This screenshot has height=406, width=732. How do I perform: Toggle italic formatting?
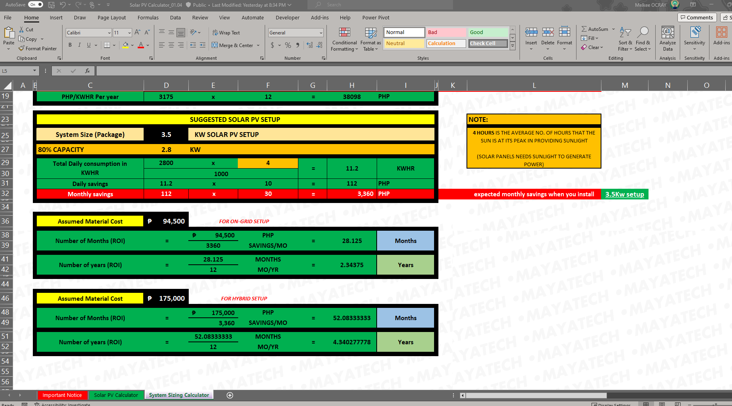(80, 45)
